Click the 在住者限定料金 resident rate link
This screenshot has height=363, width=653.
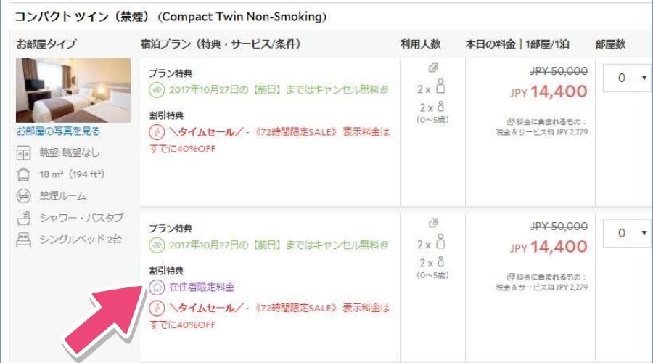[202, 287]
